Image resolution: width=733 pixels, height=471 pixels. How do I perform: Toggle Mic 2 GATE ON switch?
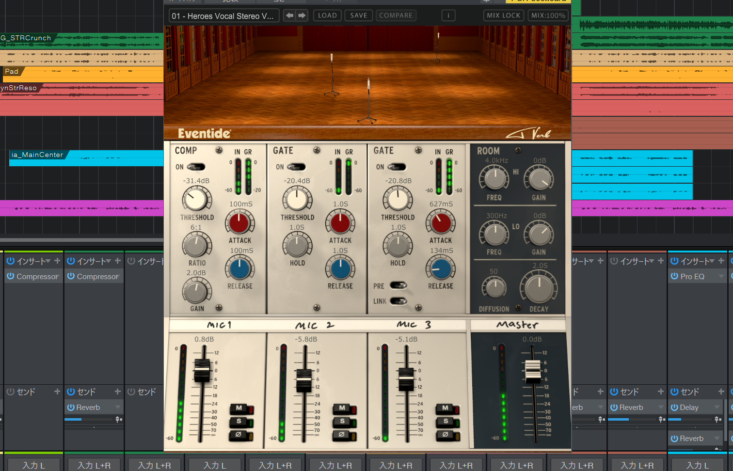(296, 167)
